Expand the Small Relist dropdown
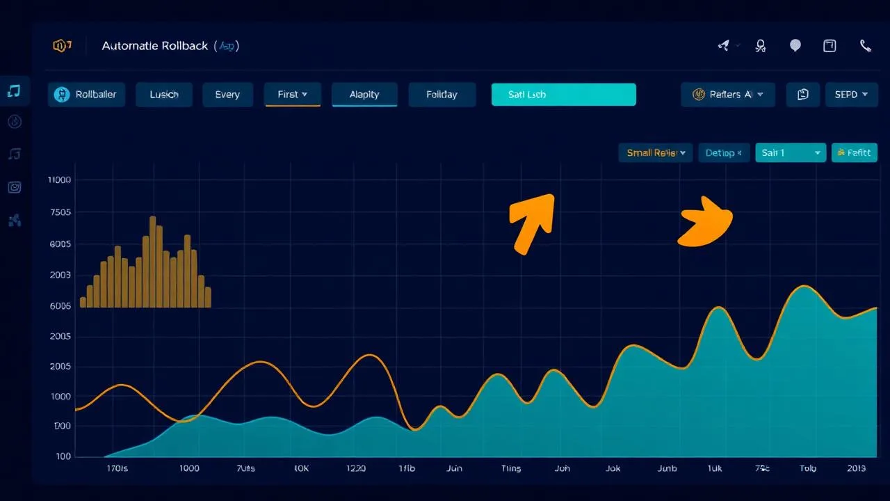The image size is (890, 501). (656, 153)
